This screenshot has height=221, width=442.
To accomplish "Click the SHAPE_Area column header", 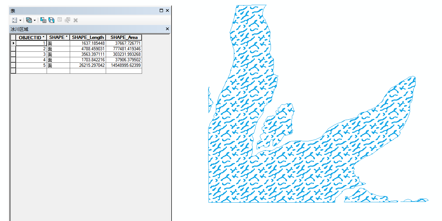I will 124,37.
